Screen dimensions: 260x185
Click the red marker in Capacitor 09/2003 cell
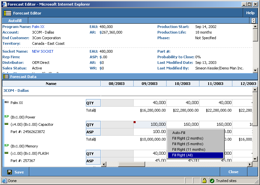point(135,122)
